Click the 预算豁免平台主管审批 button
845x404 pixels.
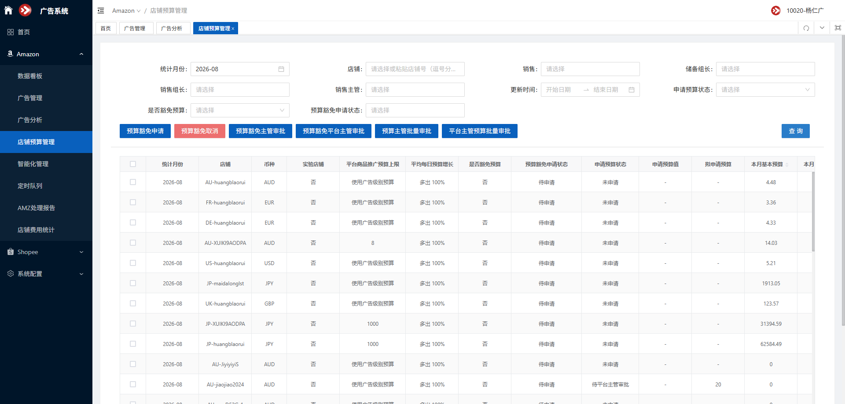pyautogui.click(x=334, y=131)
